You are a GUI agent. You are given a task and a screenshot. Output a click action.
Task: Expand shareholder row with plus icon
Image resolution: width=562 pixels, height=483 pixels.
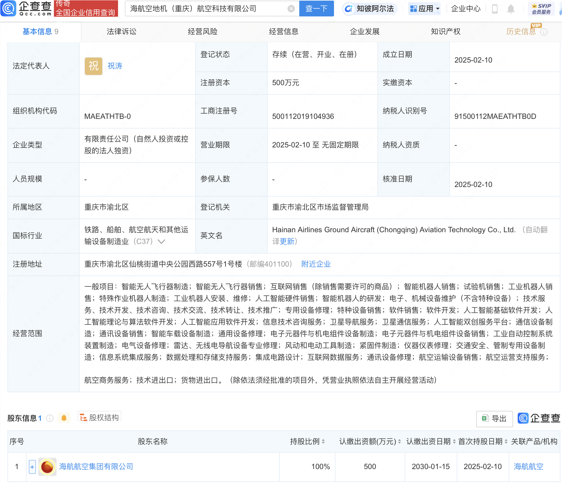[32, 467]
